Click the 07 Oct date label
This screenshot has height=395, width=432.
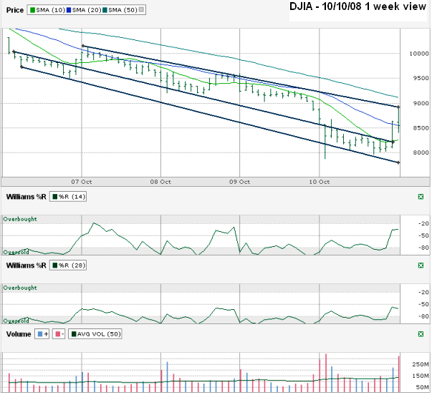82,182
